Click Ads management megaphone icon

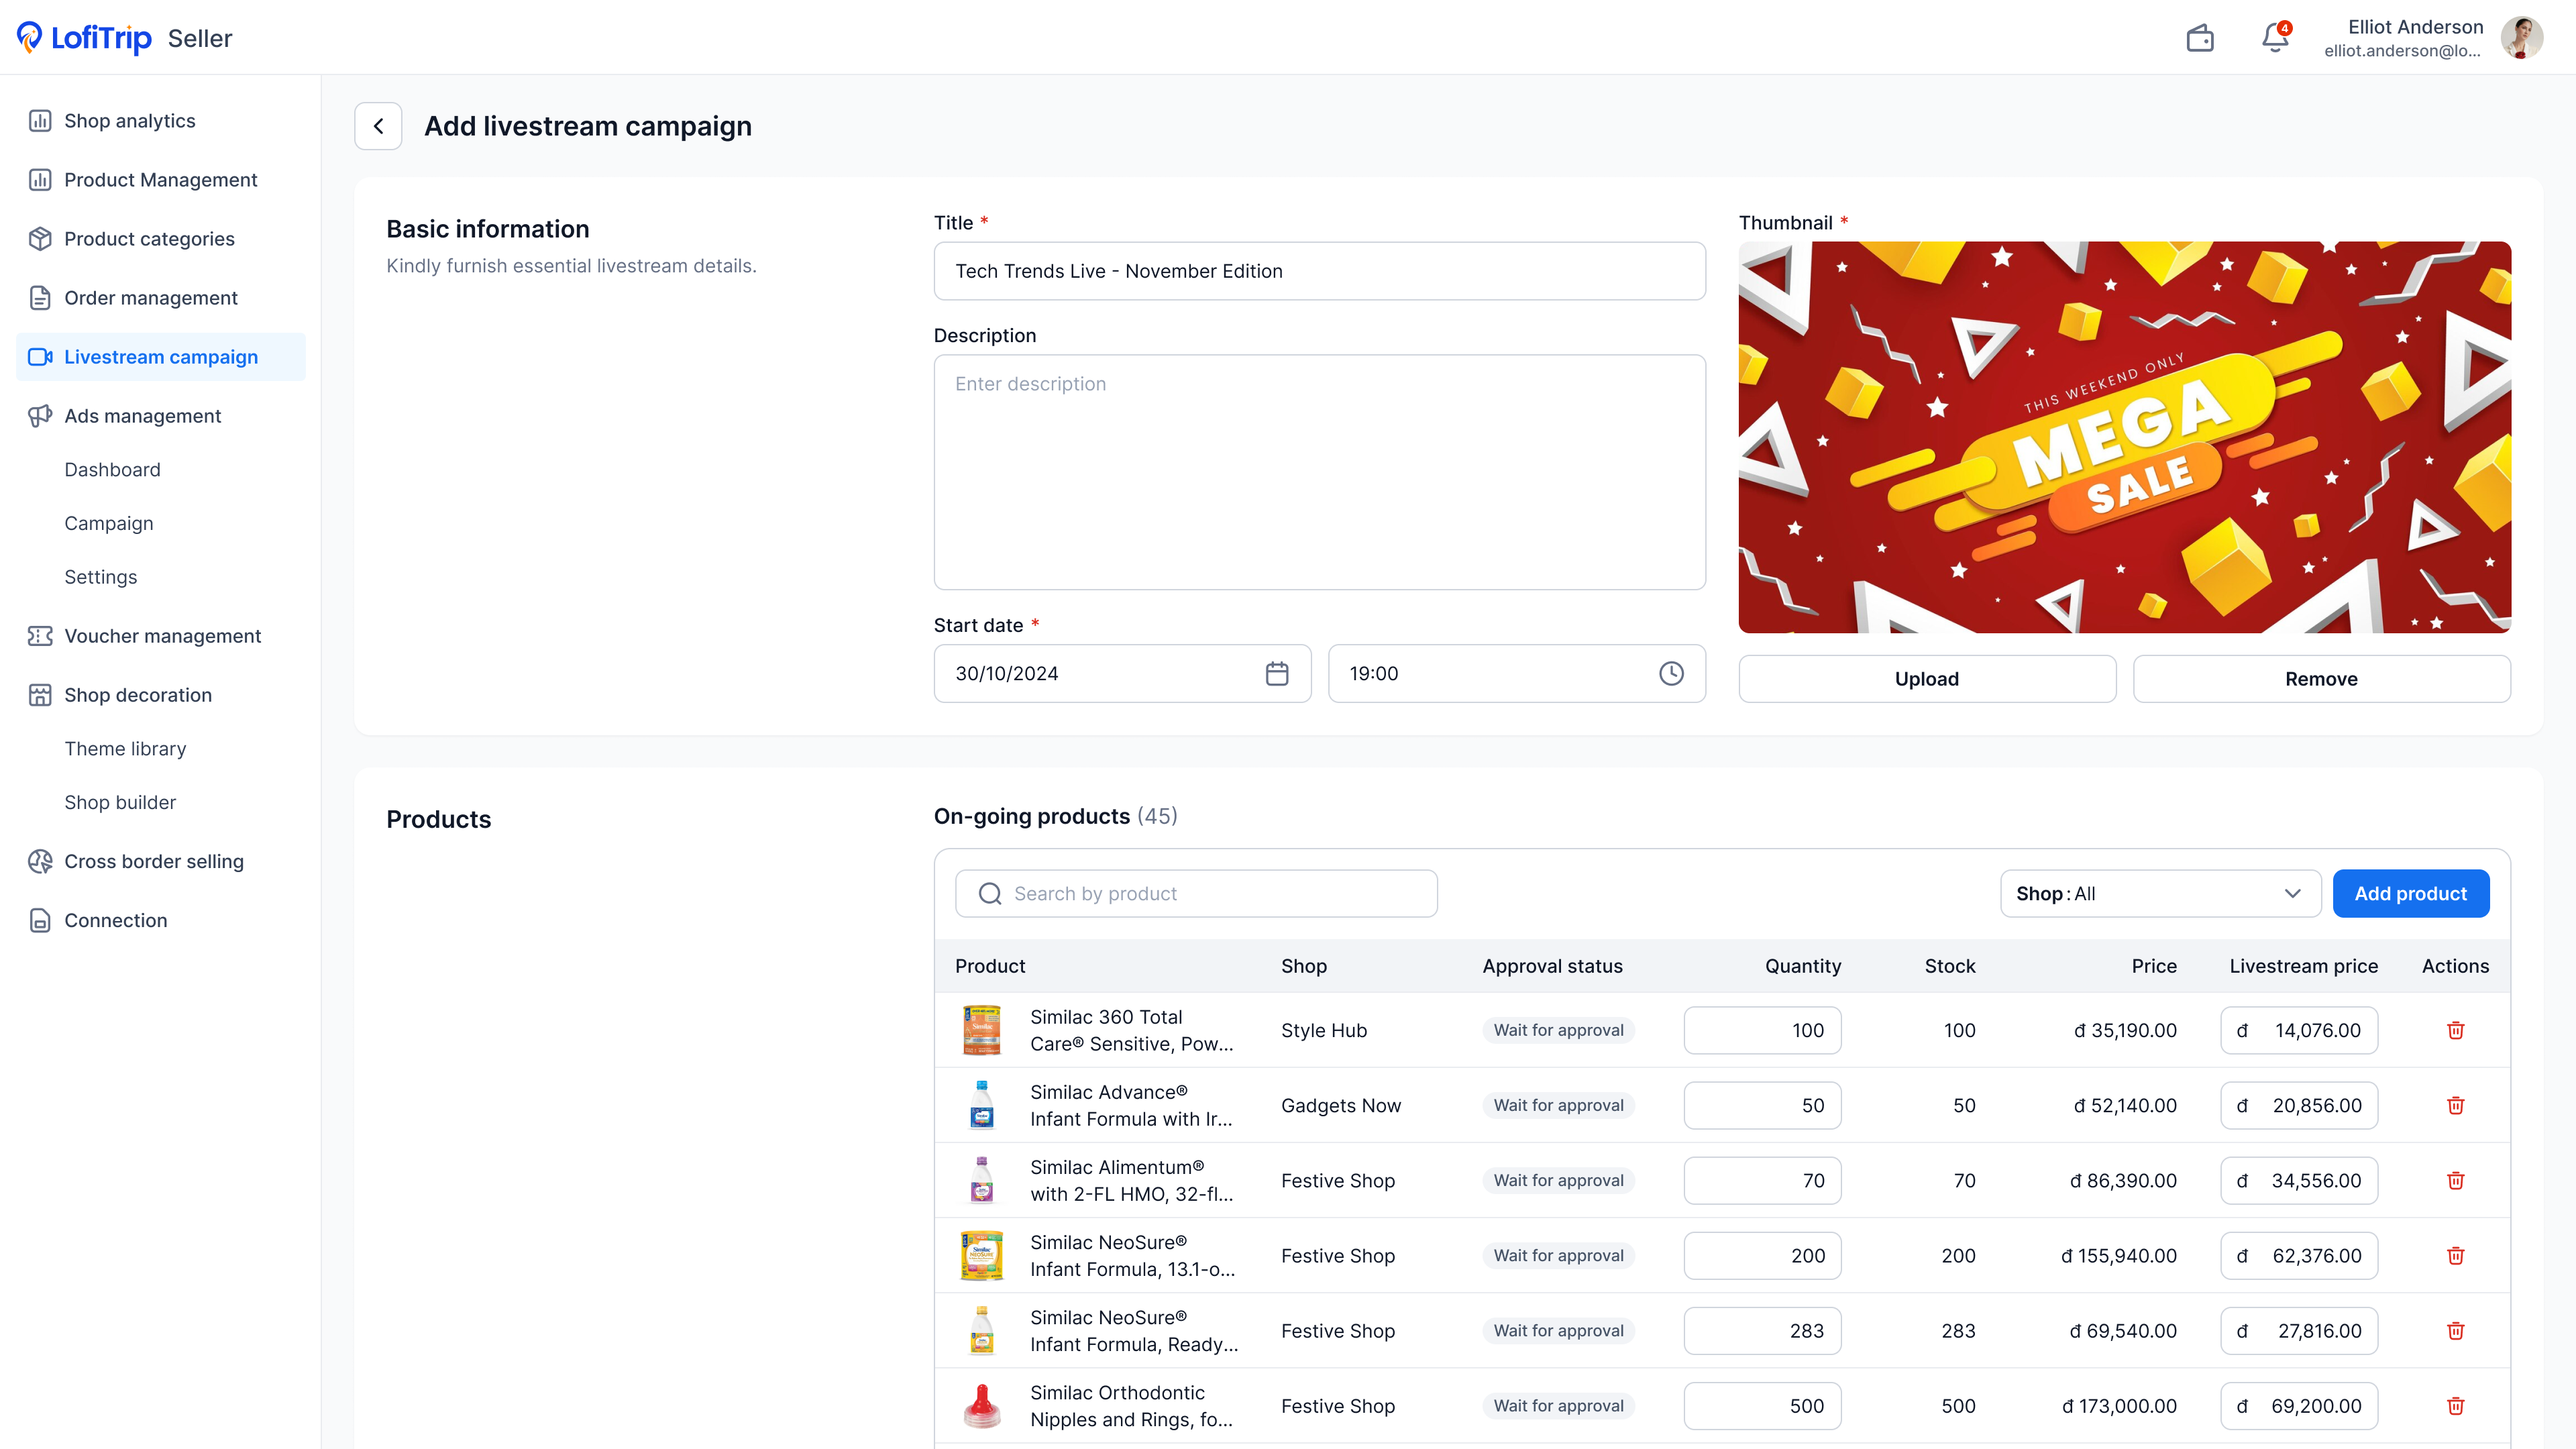click(40, 416)
